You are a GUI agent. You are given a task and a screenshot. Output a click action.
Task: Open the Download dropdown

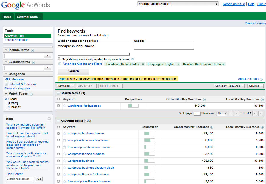(65, 86)
